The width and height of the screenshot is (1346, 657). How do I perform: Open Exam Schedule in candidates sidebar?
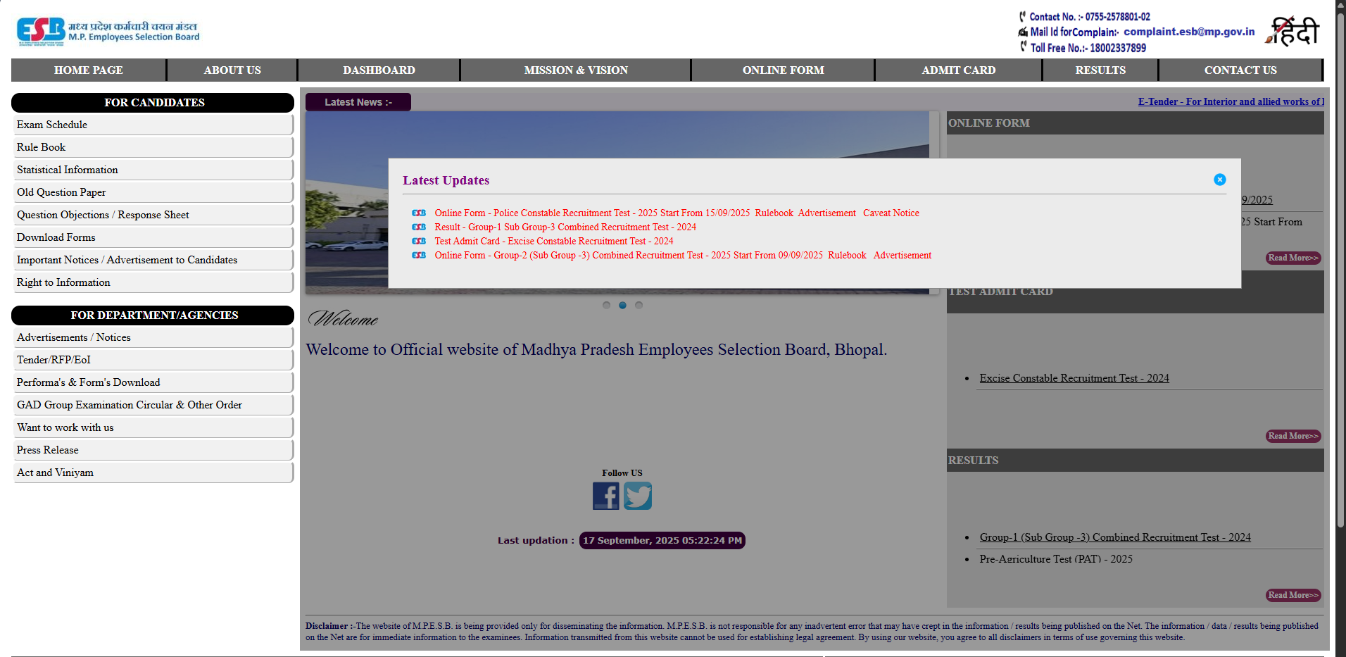point(52,125)
